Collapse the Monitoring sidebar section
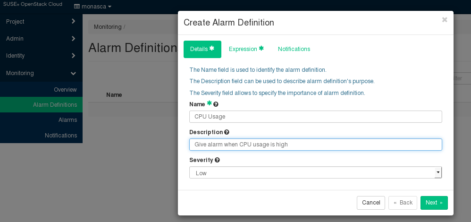Screen dimensions: 471x222 click(x=41, y=73)
